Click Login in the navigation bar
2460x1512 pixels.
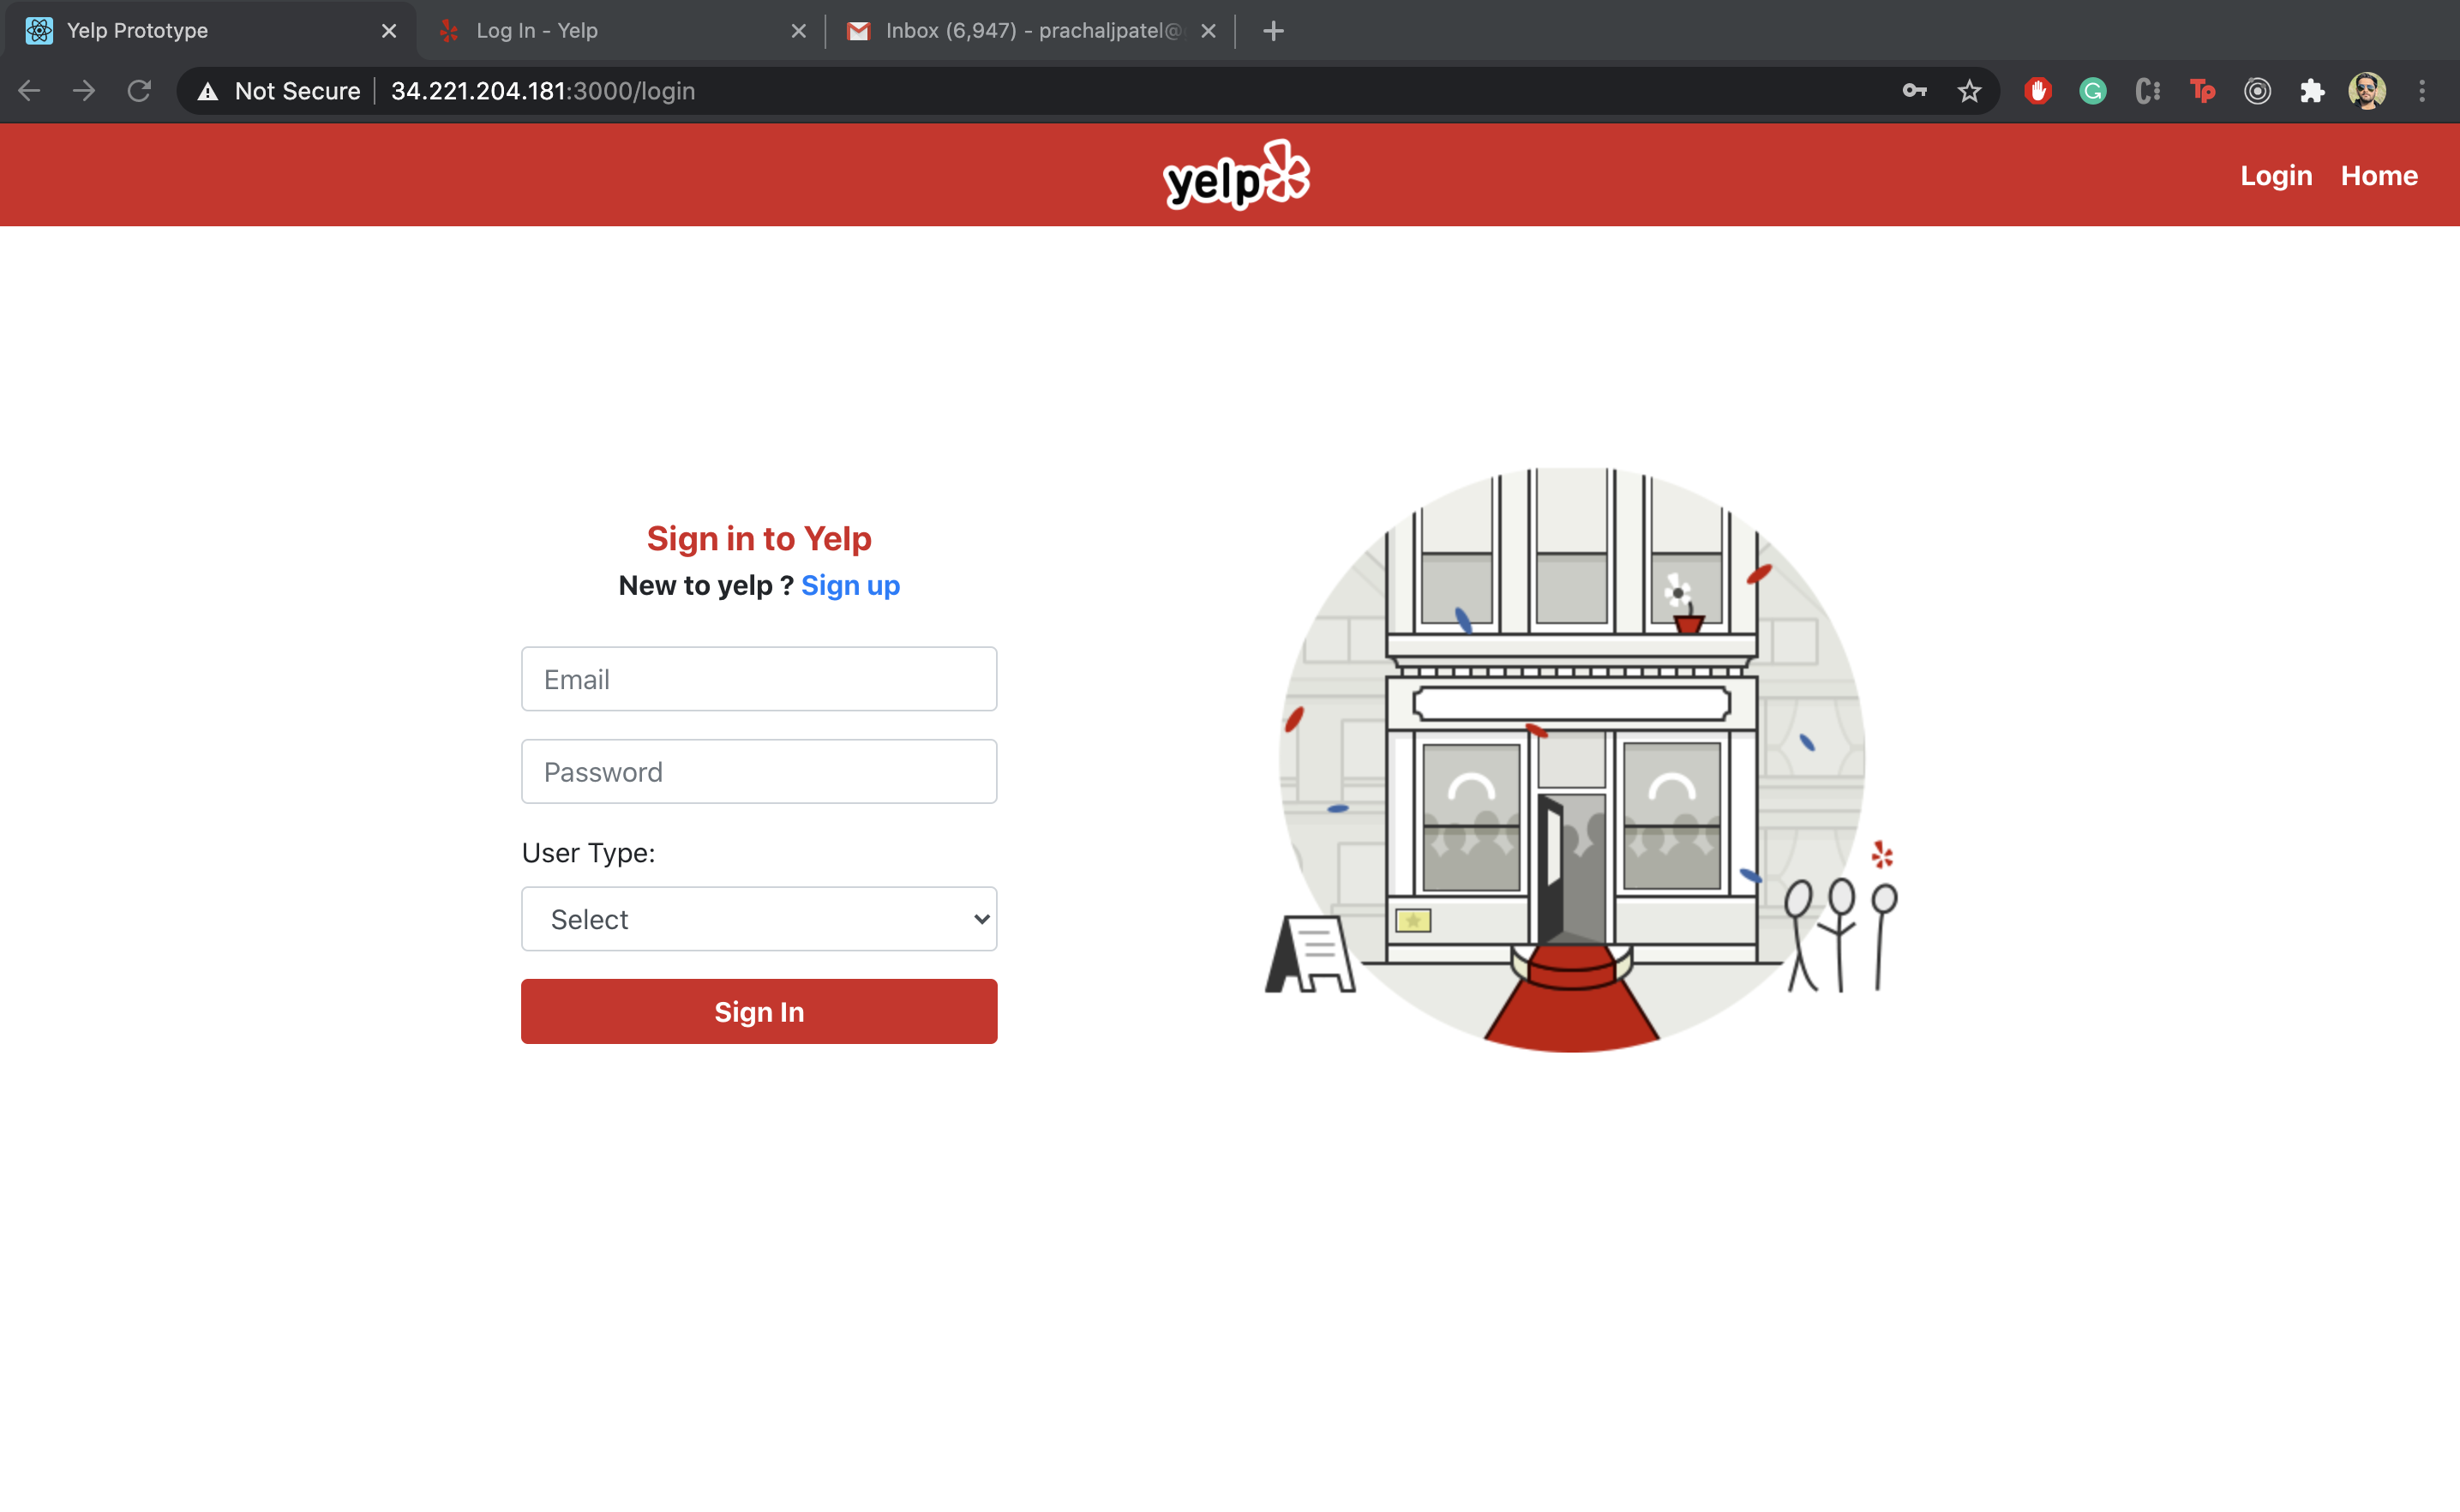(x=2276, y=176)
